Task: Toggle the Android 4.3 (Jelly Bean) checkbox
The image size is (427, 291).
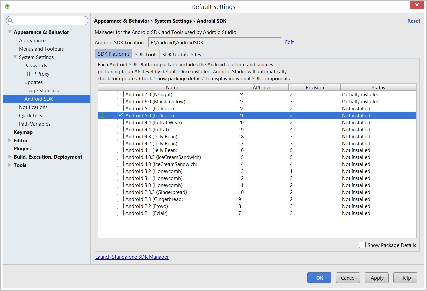Action: (x=120, y=136)
